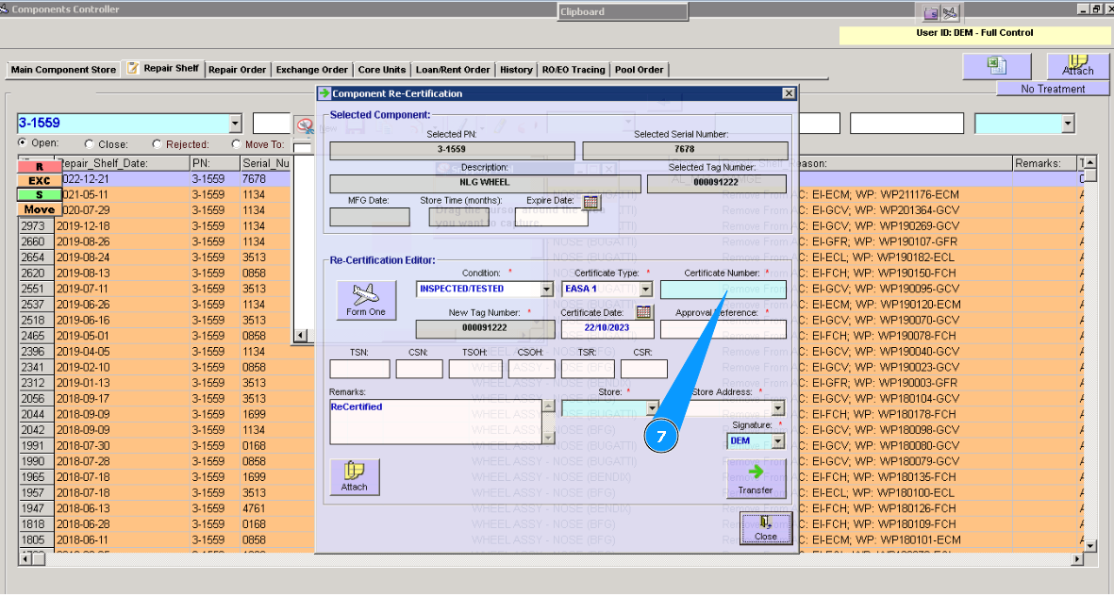Expand the Condition dropdown showing INSPECTED/TESTED
1114x597 pixels.
click(546, 290)
